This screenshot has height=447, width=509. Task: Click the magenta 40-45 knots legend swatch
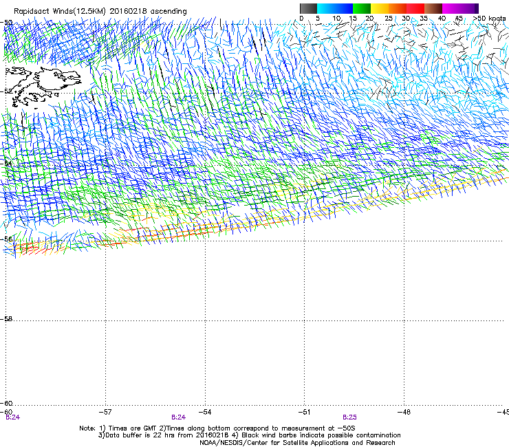451,8
